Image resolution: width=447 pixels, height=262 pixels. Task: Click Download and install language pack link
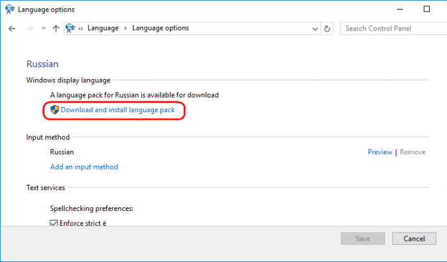point(117,110)
